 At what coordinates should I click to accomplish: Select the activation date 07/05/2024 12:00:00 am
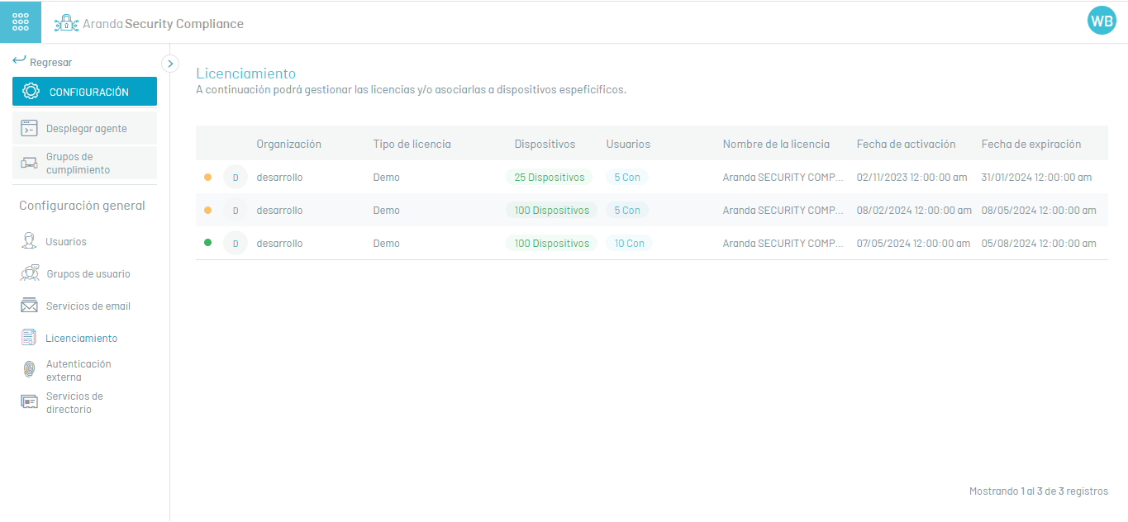(913, 243)
